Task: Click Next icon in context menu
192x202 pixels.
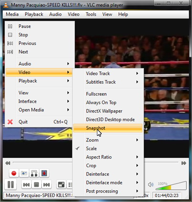Action: click(x=10, y=52)
